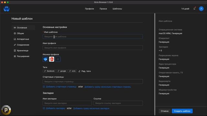207x116 pixels.
Task: Click the Генерация value under Видеокарта
Action: pyautogui.click(x=164, y=85)
